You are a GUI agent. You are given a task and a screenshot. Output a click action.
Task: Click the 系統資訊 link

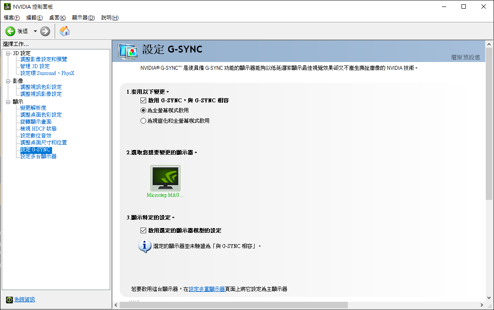pos(25,300)
